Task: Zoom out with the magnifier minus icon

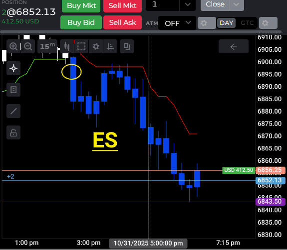Action: pyautogui.click(x=28, y=46)
